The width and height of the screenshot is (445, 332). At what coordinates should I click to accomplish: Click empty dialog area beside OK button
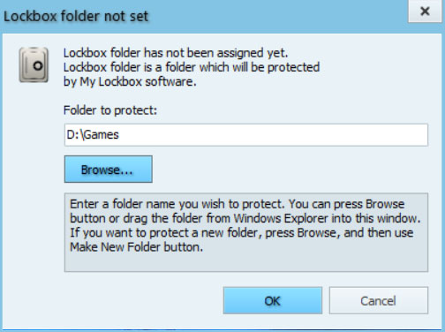[141, 300]
